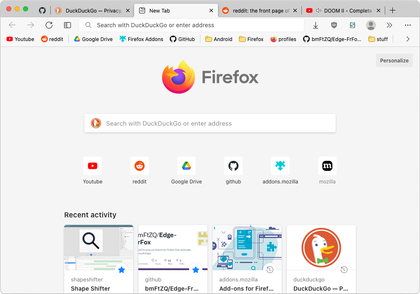Open the bmFtZQ/Edge-Fr... github activity card
This screenshot has height=294, width=420.
point(173,259)
